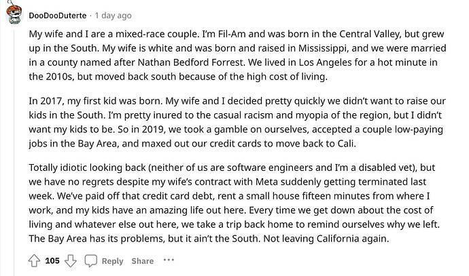Click the paragraph starting 'Totally idiotic looking back'
The height and width of the screenshot is (276, 469).
[x=234, y=203]
